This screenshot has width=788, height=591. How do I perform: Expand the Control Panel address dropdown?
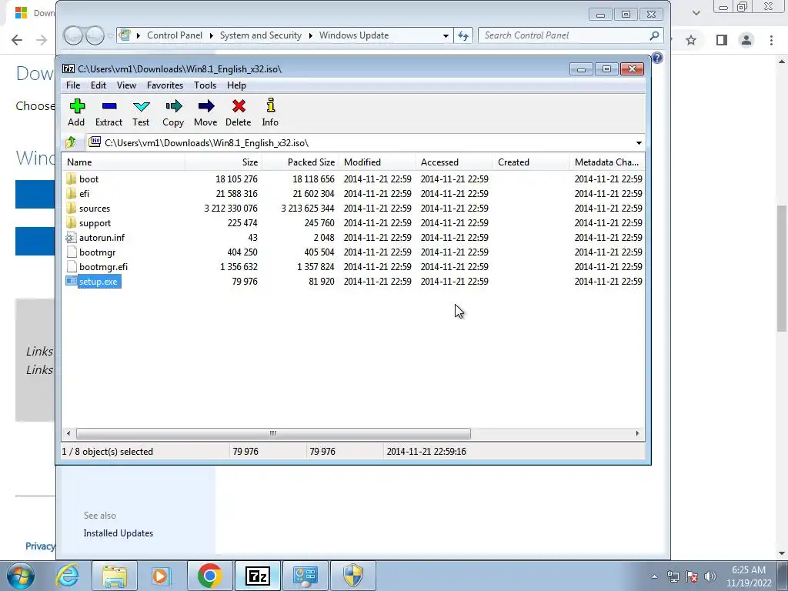[x=446, y=35]
